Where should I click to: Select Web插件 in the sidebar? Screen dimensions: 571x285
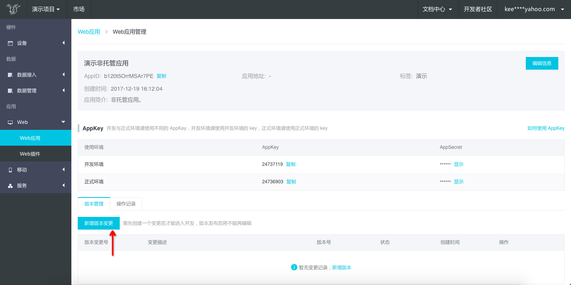36,154
